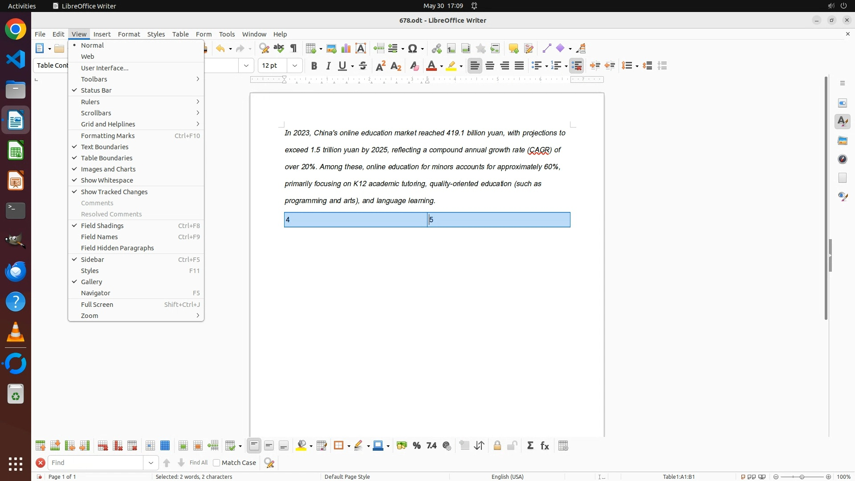Screen dimensions: 855x481
Task: Toggle Strikethrough formatting icon
Action: pyautogui.click(x=363, y=66)
